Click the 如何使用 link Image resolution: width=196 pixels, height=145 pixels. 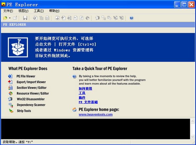(86, 89)
